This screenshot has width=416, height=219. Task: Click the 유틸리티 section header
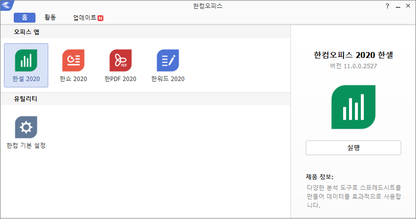(x=26, y=99)
